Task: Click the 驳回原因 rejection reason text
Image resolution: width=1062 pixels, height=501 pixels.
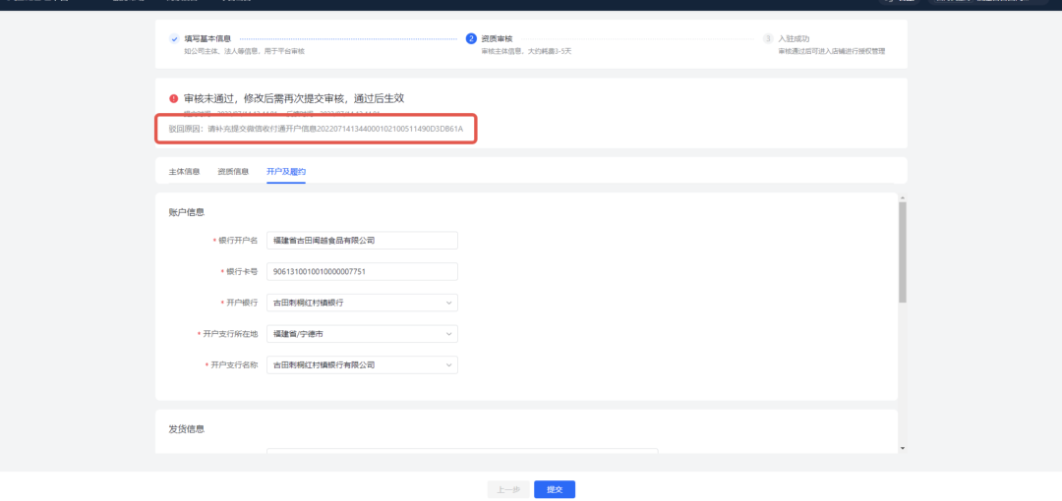Action: (x=315, y=129)
